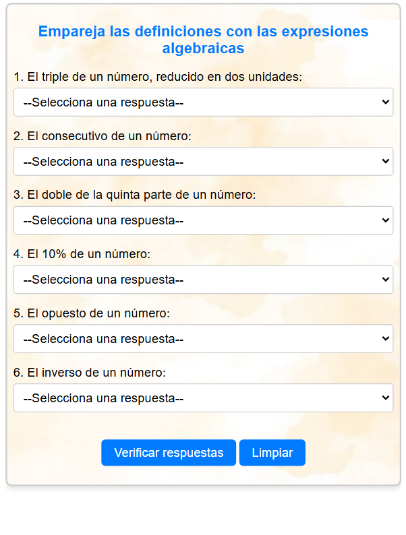This screenshot has height=535, width=406.
Task: Click the label El 10% de un número
Action: [82, 254]
